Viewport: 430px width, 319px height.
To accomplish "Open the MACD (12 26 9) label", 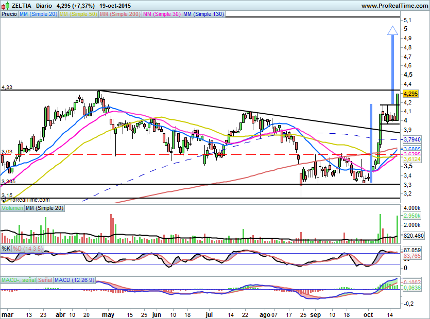I will tap(74, 280).
